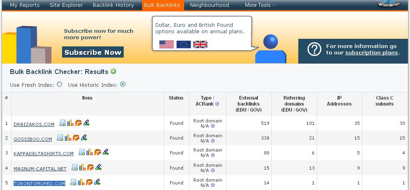Click the create report scroll icon for MAGNUM-CAPITAL.NET

75,167
